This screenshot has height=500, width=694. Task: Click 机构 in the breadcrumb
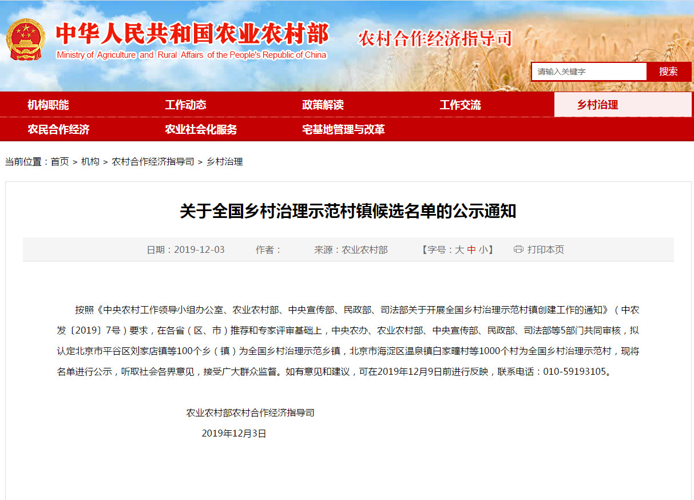[x=90, y=162]
